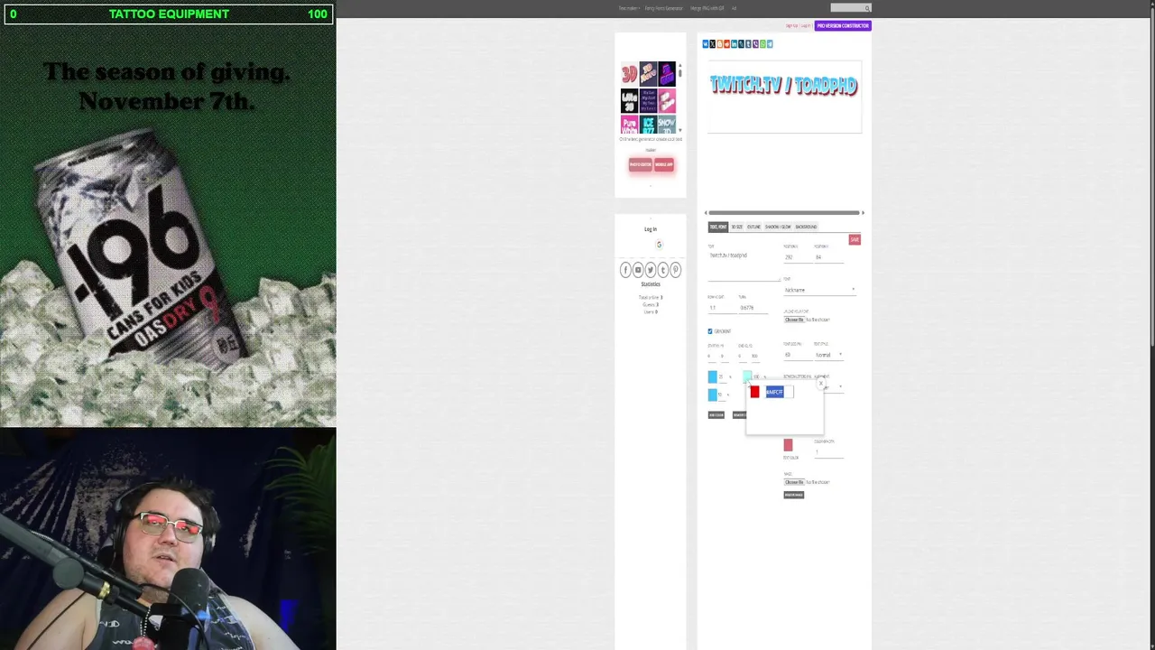
Task: Share via the Viber share icon
Action: pos(755,44)
